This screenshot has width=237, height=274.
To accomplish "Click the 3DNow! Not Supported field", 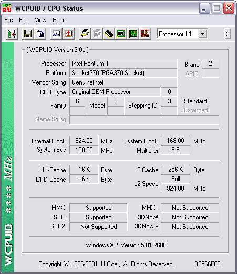I will [190, 217].
